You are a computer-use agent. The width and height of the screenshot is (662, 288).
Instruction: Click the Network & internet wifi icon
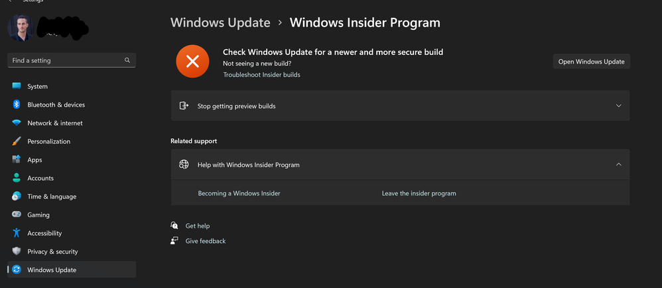coord(17,123)
